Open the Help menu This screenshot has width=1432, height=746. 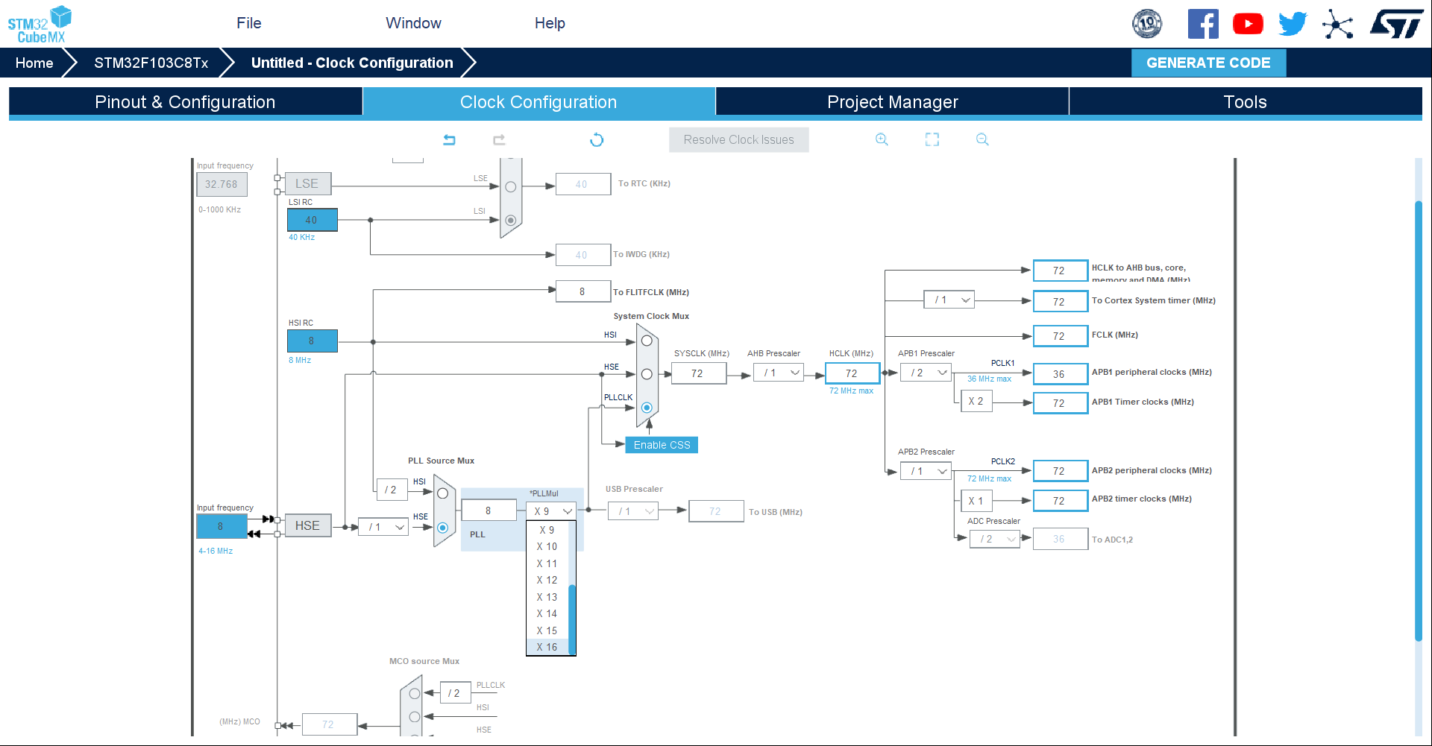pos(550,23)
